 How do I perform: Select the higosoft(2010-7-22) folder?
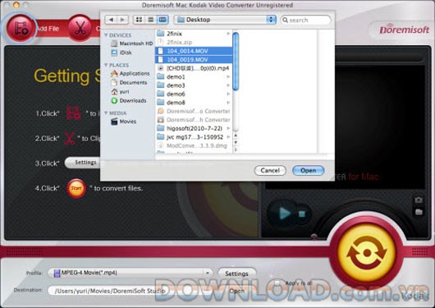click(x=194, y=128)
